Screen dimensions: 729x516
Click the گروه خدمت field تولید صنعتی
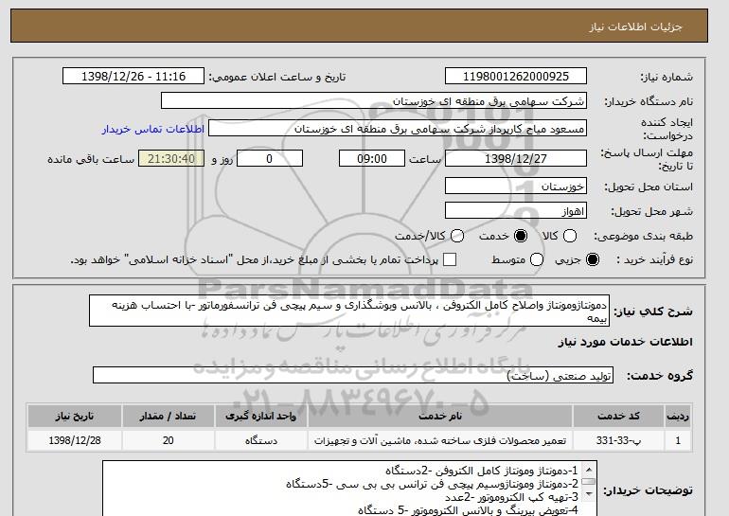pyautogui.click(x=353, y=375)
